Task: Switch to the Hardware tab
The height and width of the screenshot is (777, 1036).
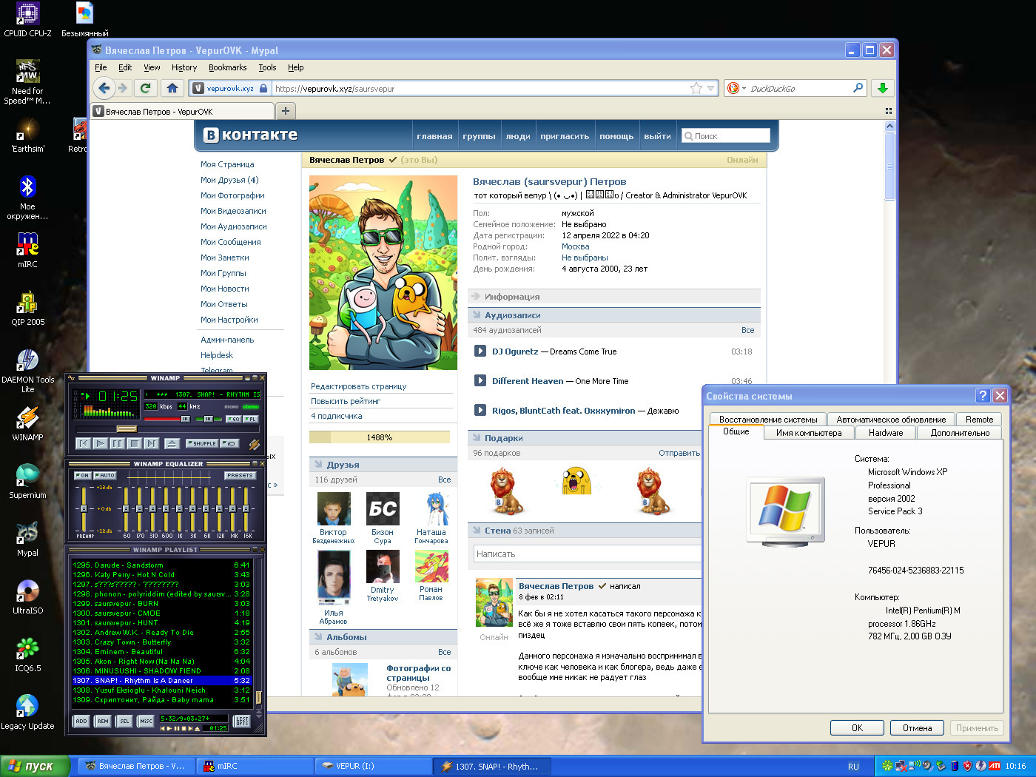Action: [x=885, y=433]
